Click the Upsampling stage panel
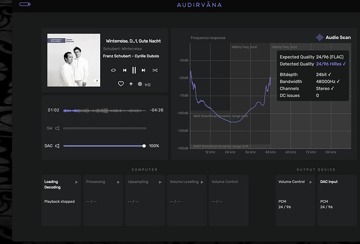Image resolution: width=360 pixels, height=244 pixels. point(143,199)
